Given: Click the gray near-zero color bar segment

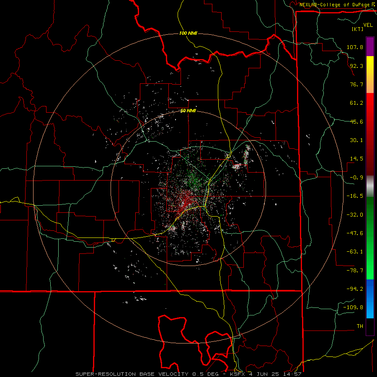Looking at the screenshot, I should [370, 186].
